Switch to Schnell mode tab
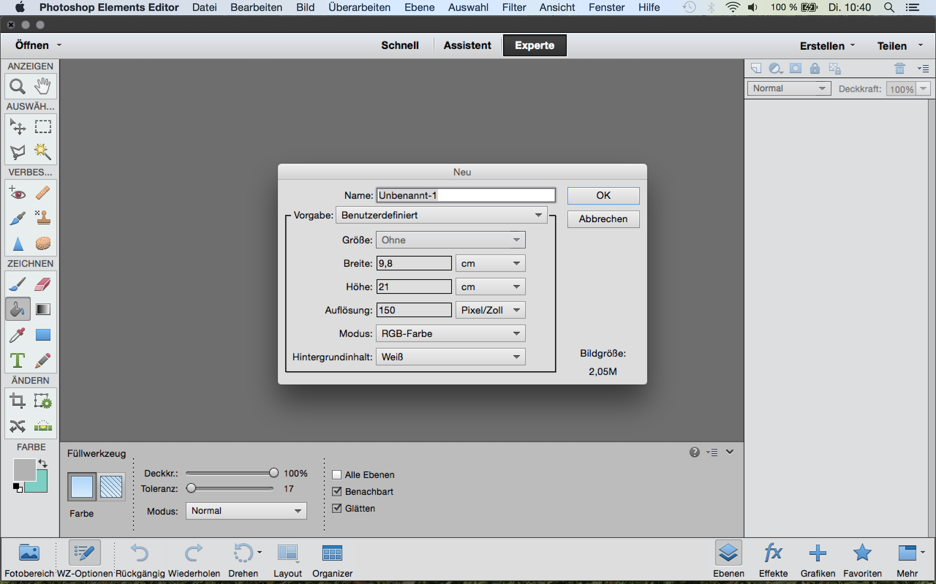This screenshot has width=936, height=584. 400,45
